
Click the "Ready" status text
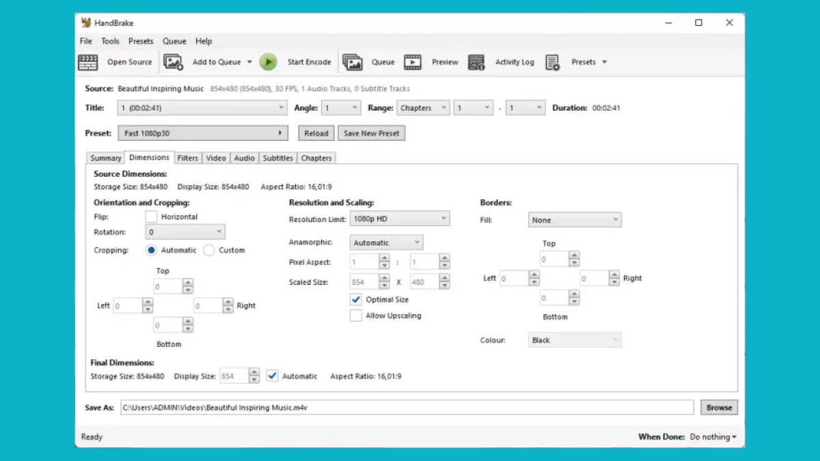click(x=92, y=437)
